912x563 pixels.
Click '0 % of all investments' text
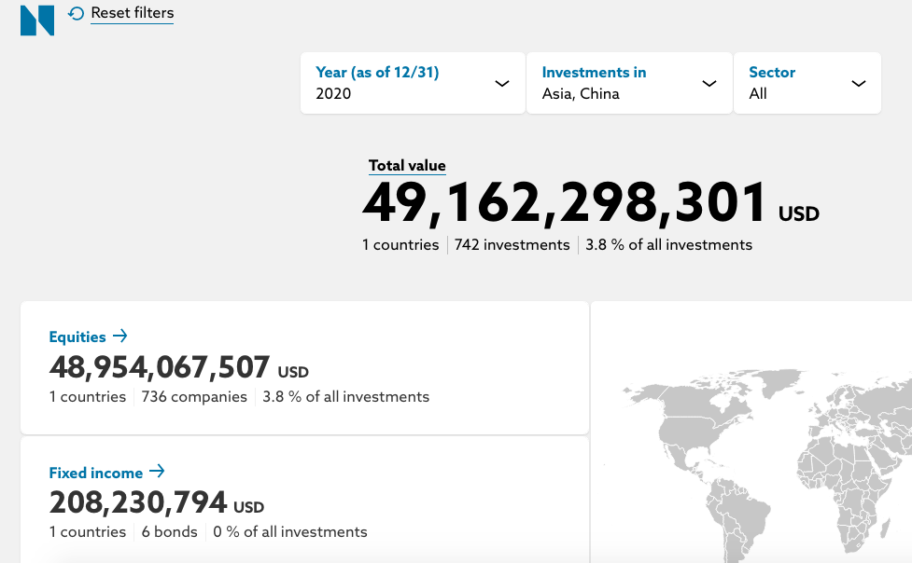(290, 532)
